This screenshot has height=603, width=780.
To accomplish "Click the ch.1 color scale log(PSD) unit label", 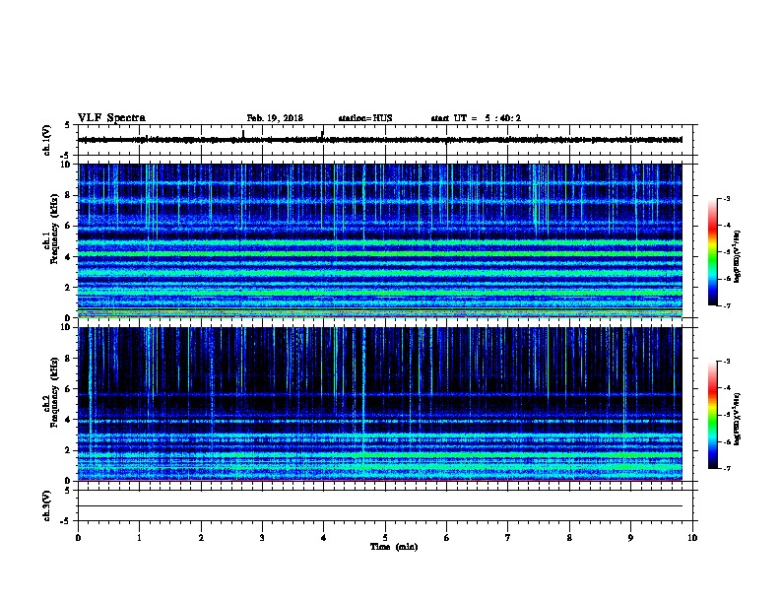I will [x=737, y=256].
